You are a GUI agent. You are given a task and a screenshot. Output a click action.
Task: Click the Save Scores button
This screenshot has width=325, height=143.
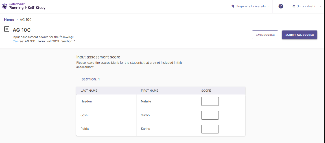click(x=265, y=35)
